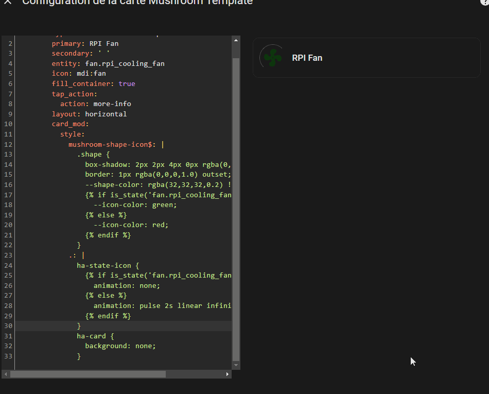Click 'background: none;' line

click(x=120, y=346)
